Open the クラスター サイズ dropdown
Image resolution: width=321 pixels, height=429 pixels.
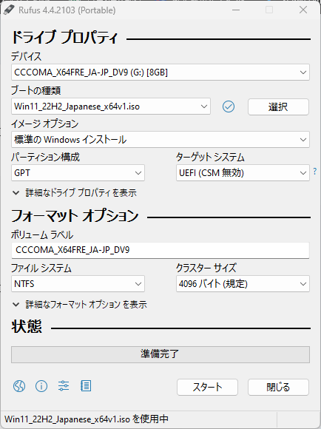tap(243, 284)
